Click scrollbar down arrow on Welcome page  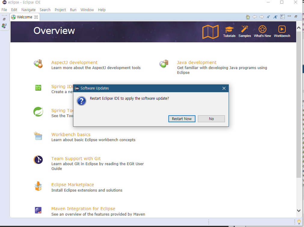point(299,210)
